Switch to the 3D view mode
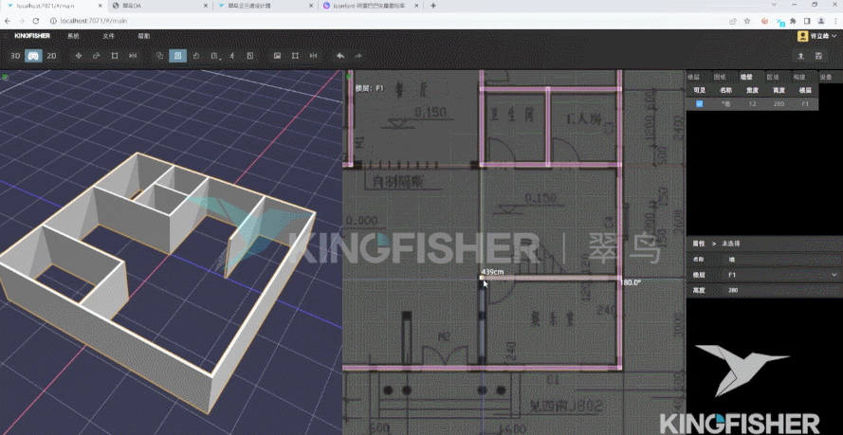 tap(15, 56)
